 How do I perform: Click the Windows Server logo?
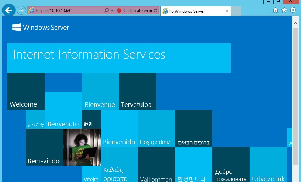tap(40, 27)
